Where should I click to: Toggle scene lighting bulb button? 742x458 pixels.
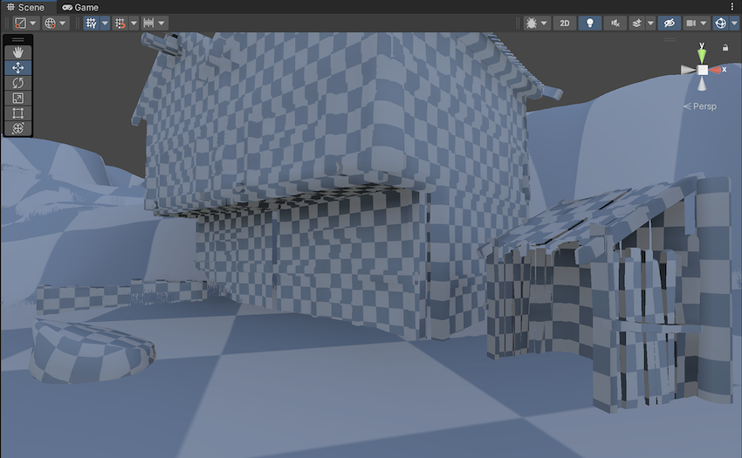pos(590,24)
